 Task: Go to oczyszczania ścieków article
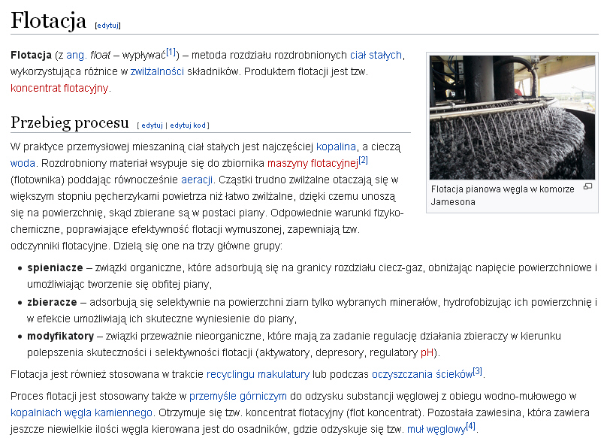point(422,374)
